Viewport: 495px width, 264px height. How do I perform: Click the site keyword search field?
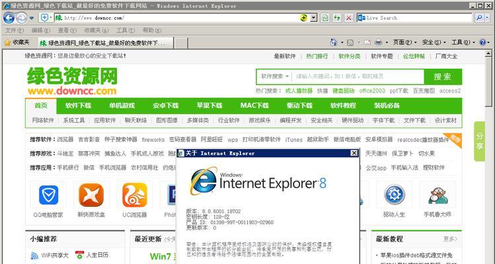coord(358,77)
